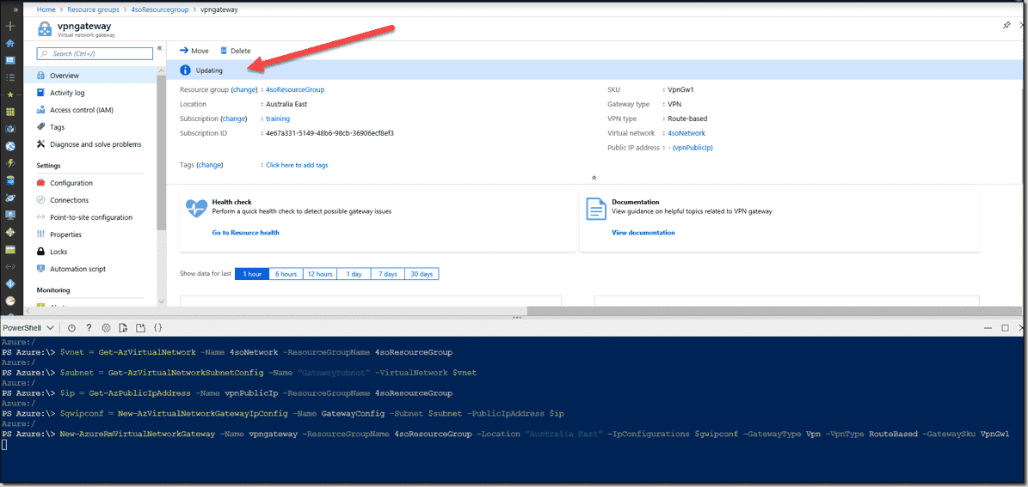This screenshot has height=487, width=1028.
Task: Click the Updating info icon
Action: [186, 70]
